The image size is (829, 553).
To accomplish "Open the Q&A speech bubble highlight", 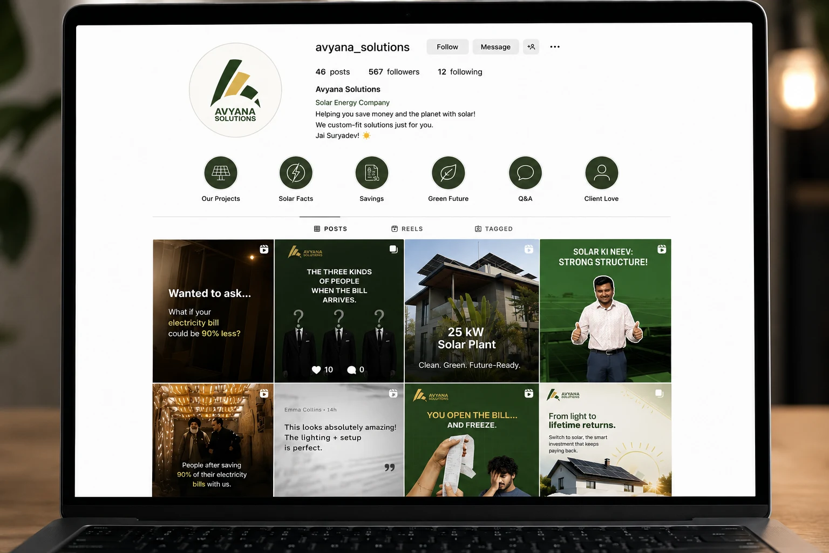I will [x=525, y=173].
